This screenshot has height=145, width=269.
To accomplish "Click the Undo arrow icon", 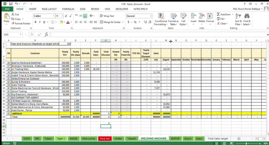I will click(16, 4).
